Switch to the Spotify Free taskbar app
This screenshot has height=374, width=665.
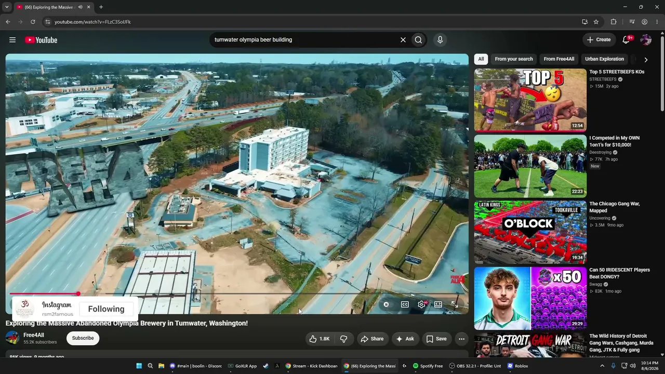coord(428,366)
